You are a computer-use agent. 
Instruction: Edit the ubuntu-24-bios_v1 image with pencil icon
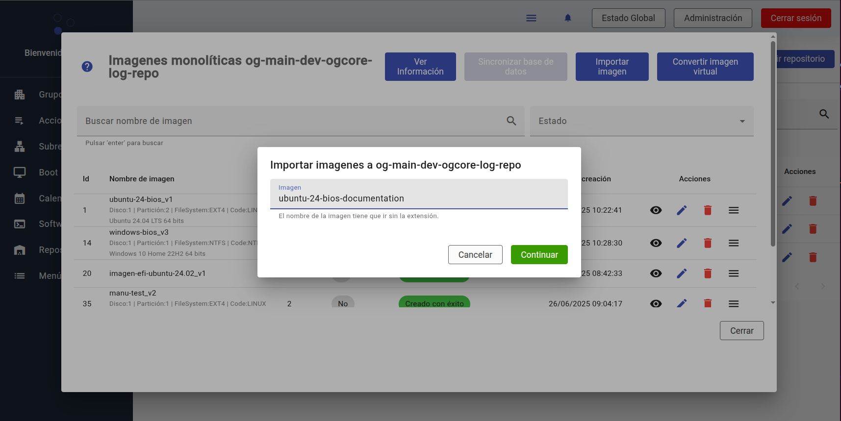click(x=682, y=210)
